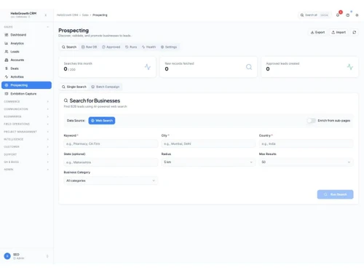Screen dimensions: 364x273
Task: Switch to the Approved tab
Action: (111, 47)
